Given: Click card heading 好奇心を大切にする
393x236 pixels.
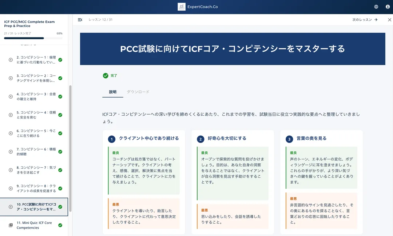Looking at the screenshot, I should (x=227, y=138).
